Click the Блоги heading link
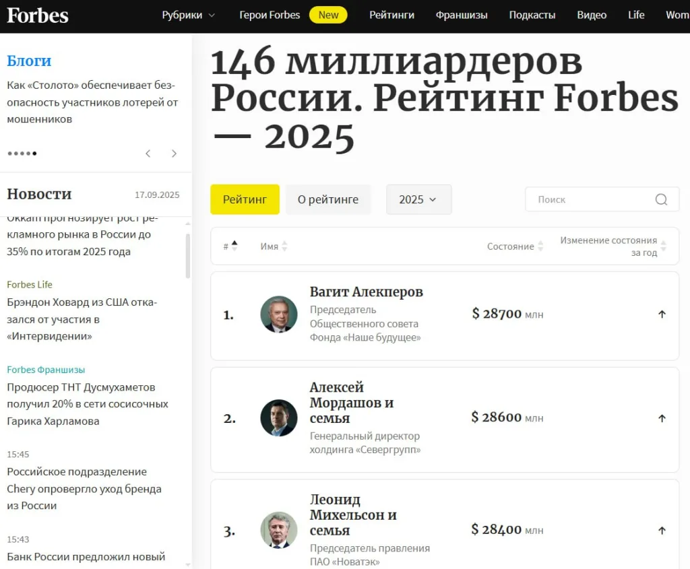This screenshot has height=569, width=690. (29, 61)
